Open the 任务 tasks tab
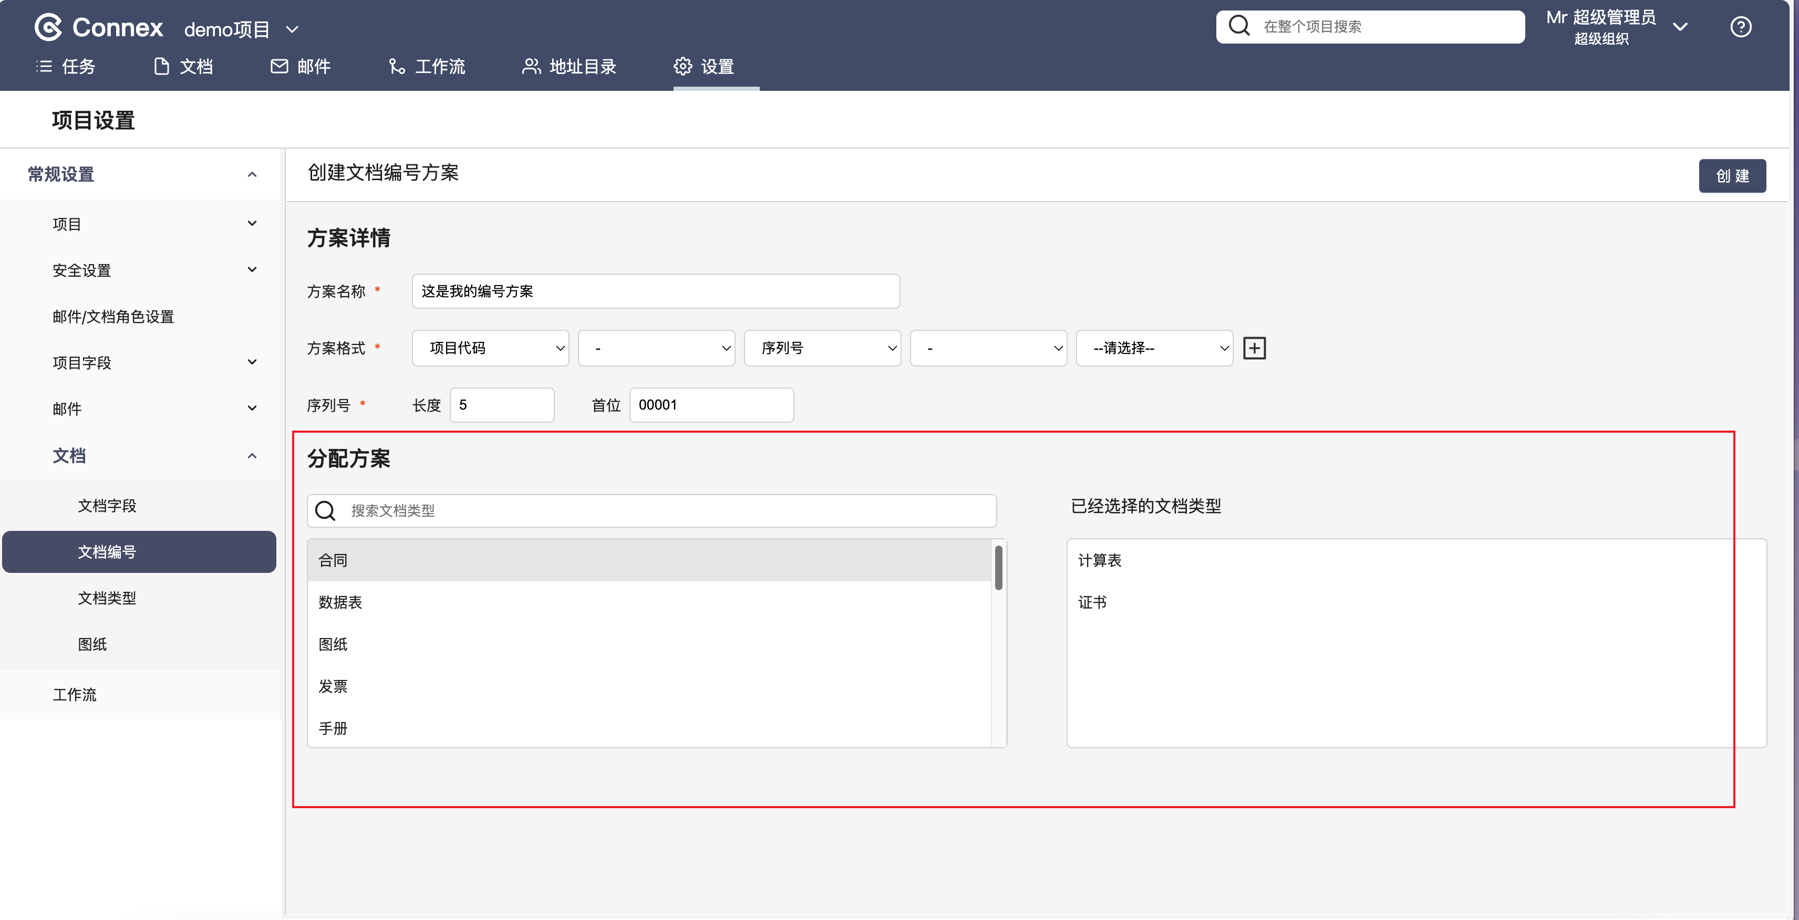Image resolution: width=1799 pixels, height=920 pixels. [66, 66]
